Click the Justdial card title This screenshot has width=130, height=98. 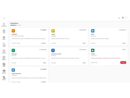53,34
